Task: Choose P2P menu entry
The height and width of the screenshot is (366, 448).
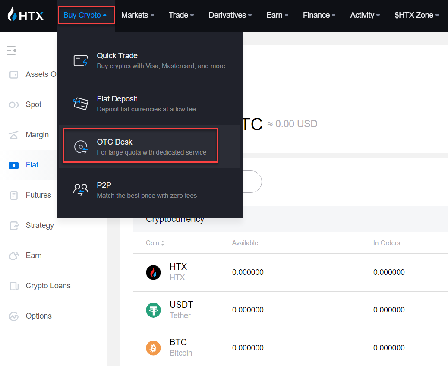Action: pos(150,190)
